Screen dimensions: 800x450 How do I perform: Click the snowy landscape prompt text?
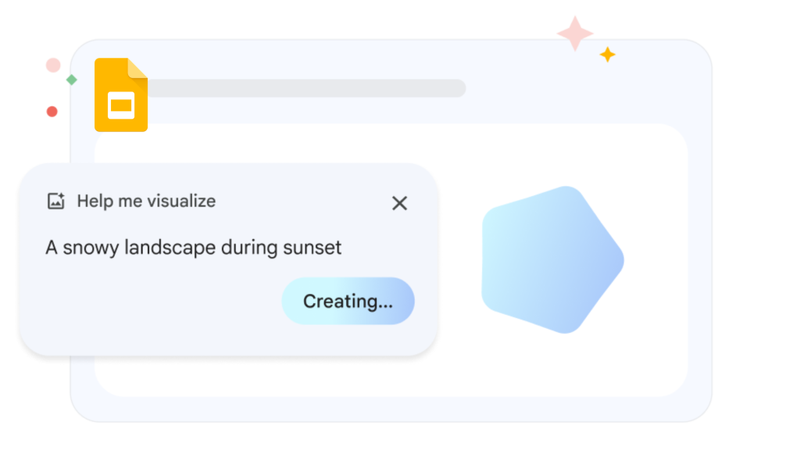(193, 248)
